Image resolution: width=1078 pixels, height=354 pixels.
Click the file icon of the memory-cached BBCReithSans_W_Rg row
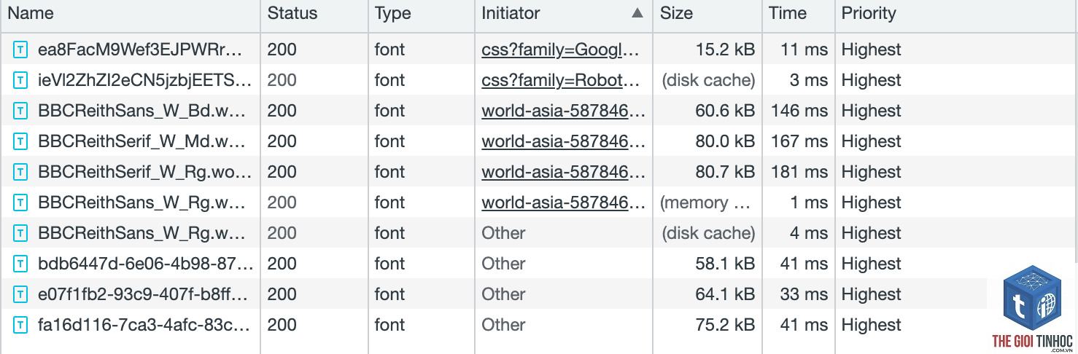coord(22,203)
